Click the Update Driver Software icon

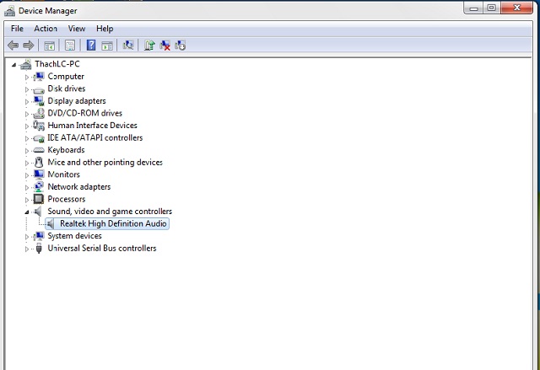(149, 45)
